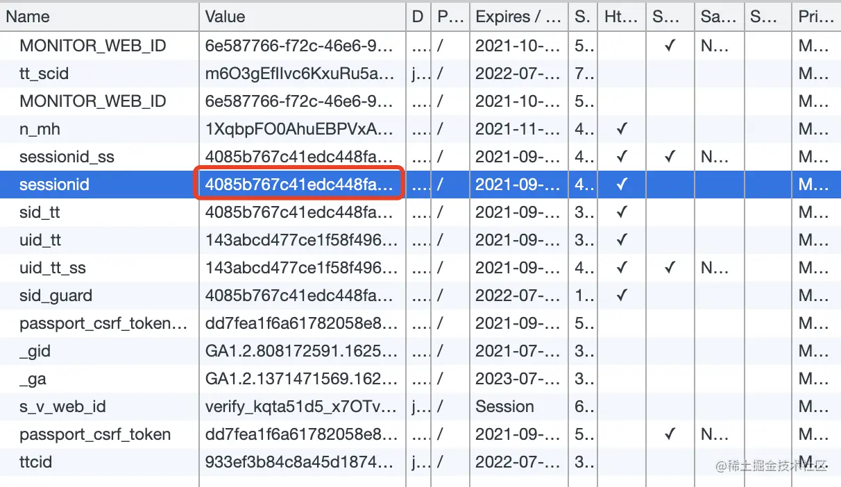Select the _gid cookie name
This screenshot has width=841, height=487.
coord(35,351)
